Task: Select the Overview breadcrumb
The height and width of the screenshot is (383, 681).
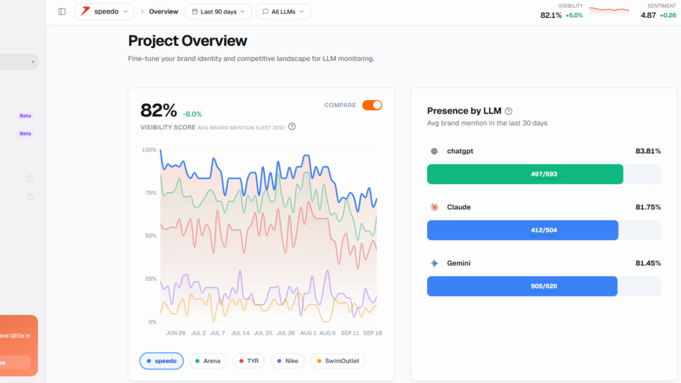Action: 163,12
